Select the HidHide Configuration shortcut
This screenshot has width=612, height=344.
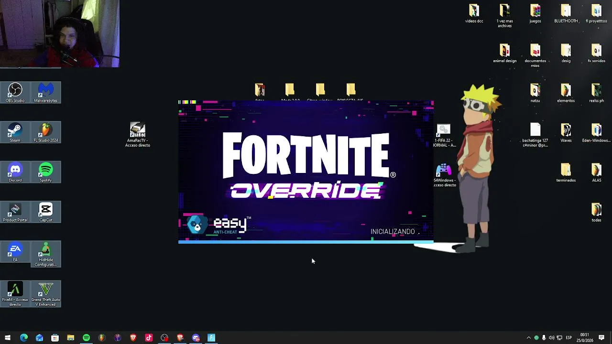(x=46, y=254)
